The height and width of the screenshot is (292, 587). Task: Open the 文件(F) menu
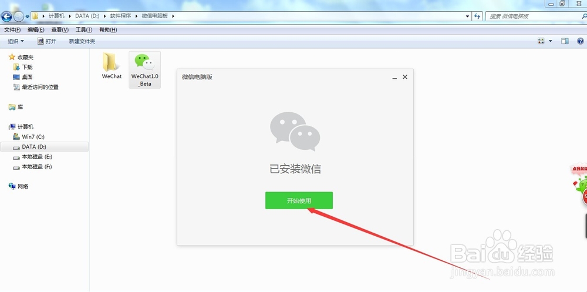point(12,29)
